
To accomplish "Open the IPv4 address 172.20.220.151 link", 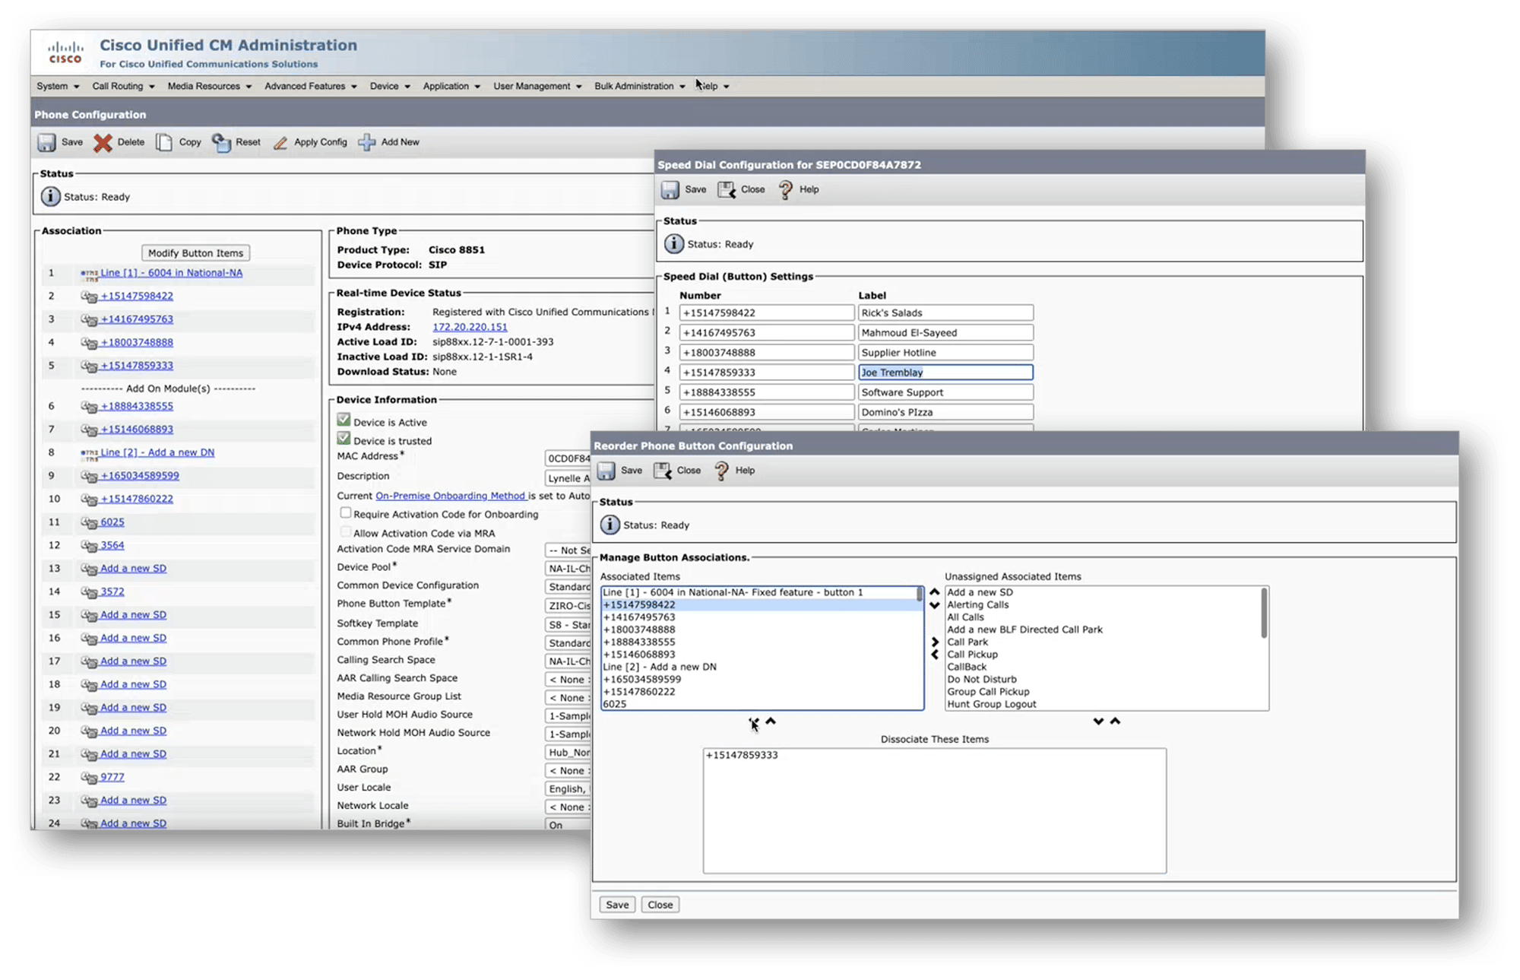I will 470,327.
